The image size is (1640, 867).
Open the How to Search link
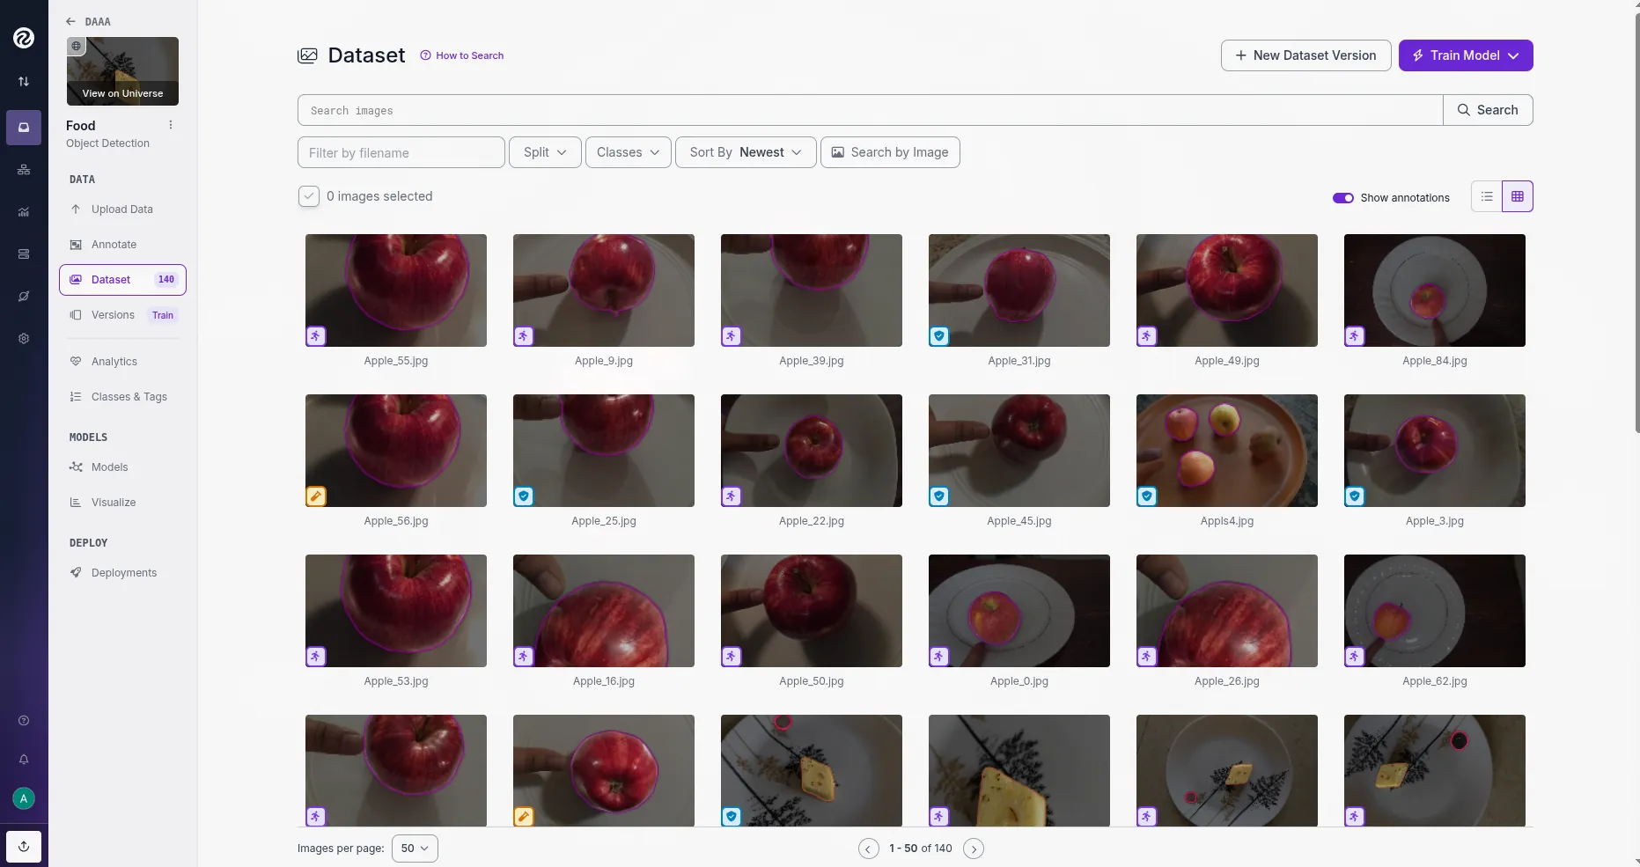[x=462, y=55]
